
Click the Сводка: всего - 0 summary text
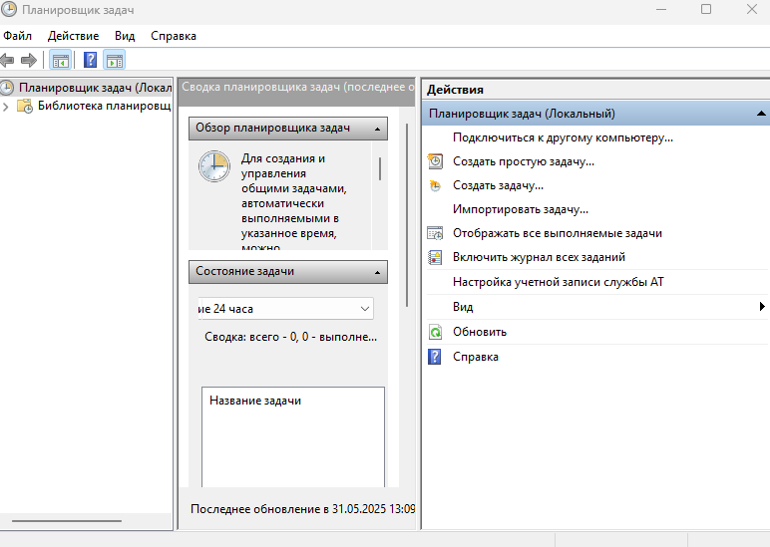[x=290, y=337]
